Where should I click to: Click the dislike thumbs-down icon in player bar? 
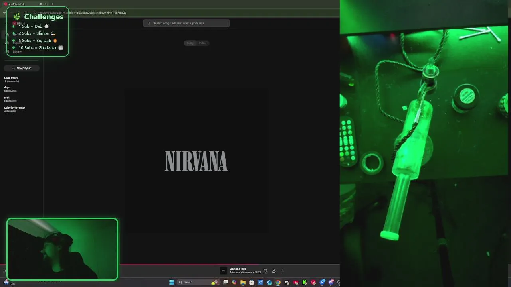(265, 271)
